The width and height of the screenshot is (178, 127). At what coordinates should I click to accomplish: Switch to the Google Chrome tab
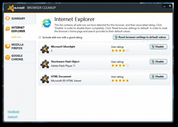point(20,58)
